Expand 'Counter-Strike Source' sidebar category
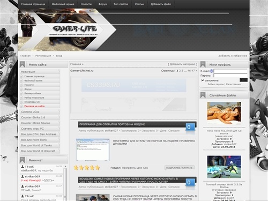 (x=40, y=123)
